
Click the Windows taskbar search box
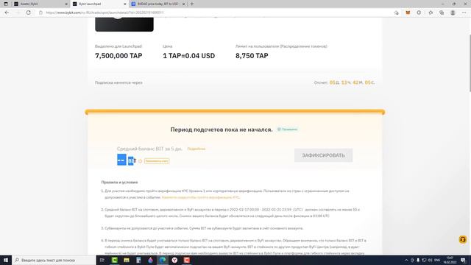(54, 260)
